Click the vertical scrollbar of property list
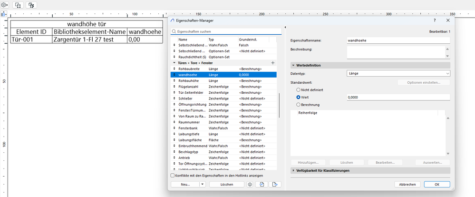 click(279, 106)
